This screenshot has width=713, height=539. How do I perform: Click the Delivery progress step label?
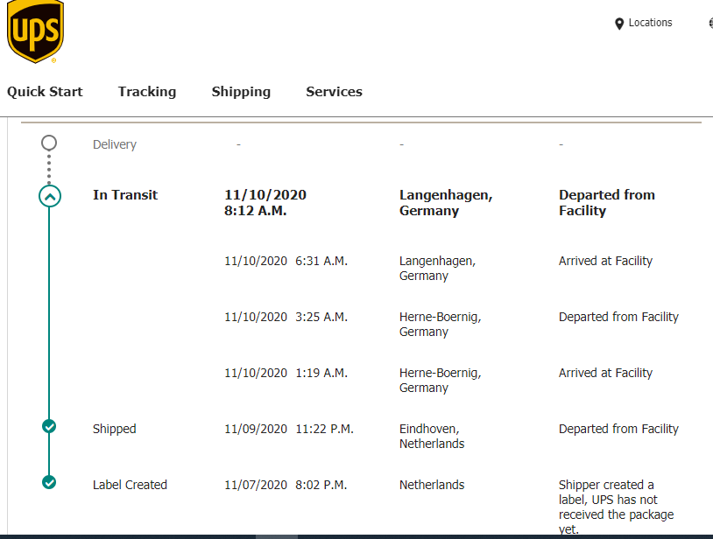[x=115, y=144]
